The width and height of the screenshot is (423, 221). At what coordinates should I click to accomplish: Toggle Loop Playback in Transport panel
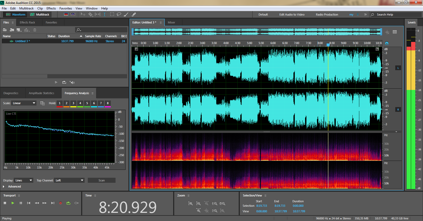click(x=68, y=203)
